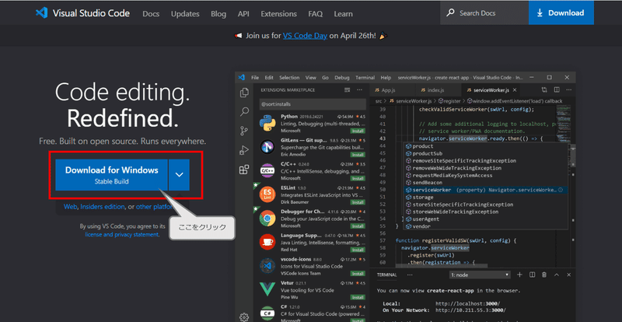Open the Blog section
The width and height of the screenshot is (622, 322).
point(218,14)
